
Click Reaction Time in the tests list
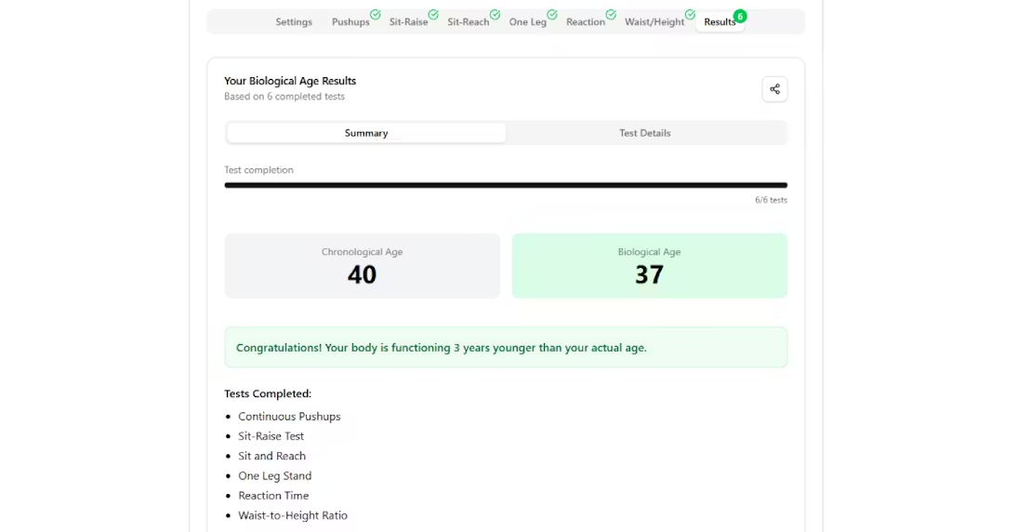click(273, 496)
